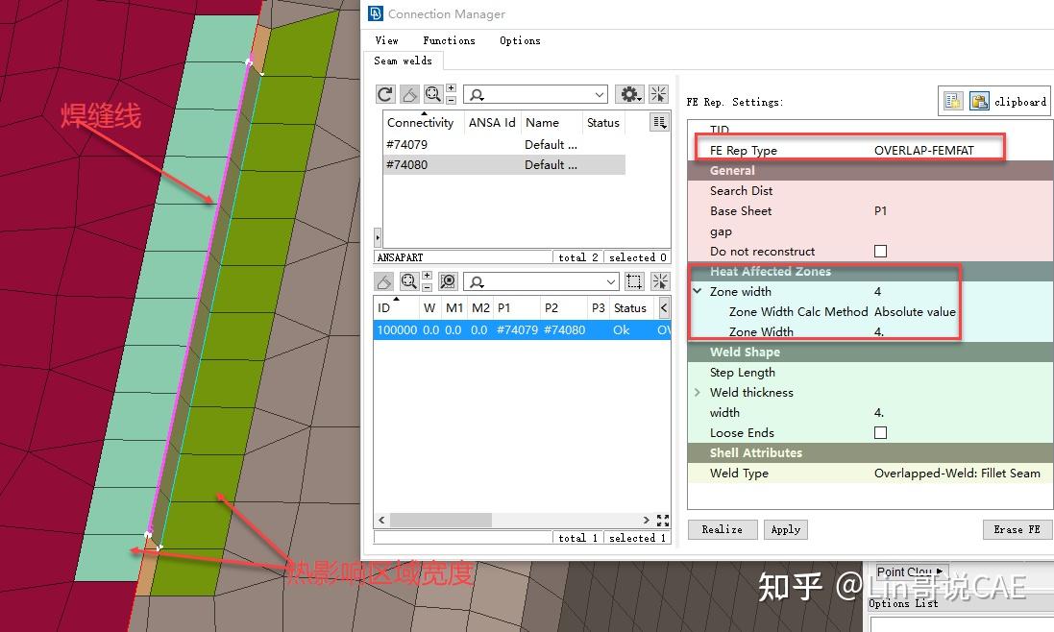Collapse the Zone width expander
This screenshot has height=632, width=1054.
tap(698, 291)
